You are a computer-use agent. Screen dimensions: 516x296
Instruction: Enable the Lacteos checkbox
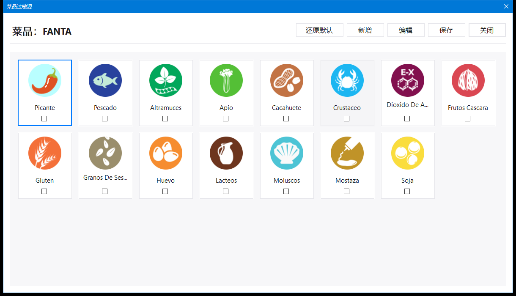226,192
